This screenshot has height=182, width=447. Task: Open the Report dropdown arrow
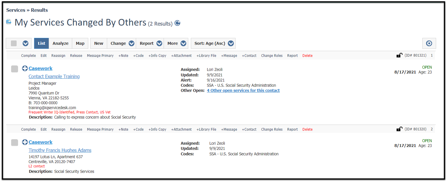[159, 43]
